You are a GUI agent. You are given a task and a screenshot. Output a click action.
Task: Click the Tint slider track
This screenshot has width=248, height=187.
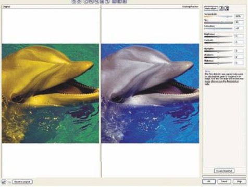pos(218,23)
